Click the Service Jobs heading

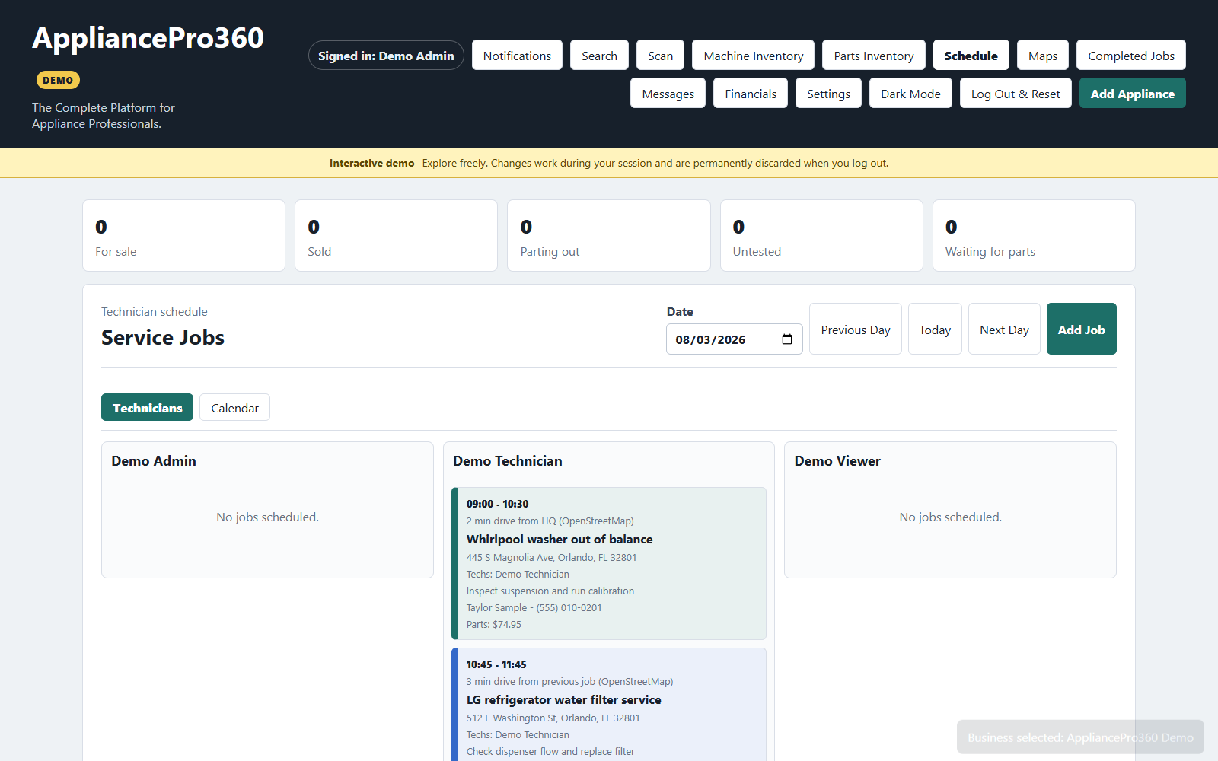pos(163,337)
